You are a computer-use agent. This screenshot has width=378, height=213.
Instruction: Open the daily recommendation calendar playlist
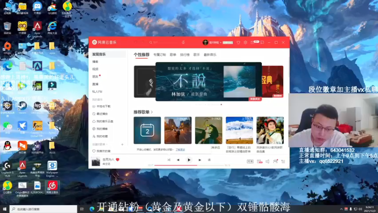tap(147, 131)
